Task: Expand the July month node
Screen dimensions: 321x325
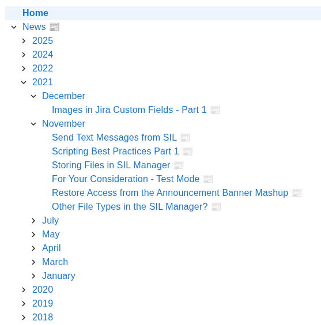Action: coord(33,221)
